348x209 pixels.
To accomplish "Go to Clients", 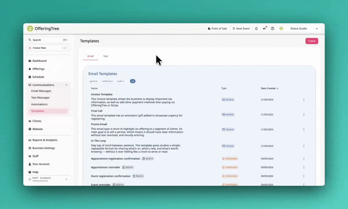I will pos(37,121).
